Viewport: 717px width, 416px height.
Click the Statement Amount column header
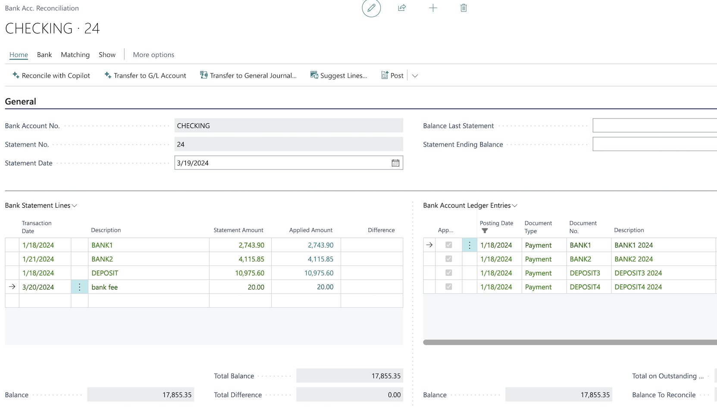[238, 230]
